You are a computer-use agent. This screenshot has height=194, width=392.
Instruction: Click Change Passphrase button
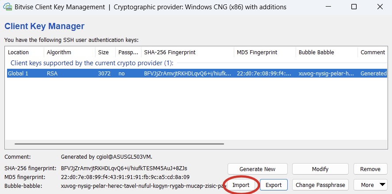[x=320, y=185]
